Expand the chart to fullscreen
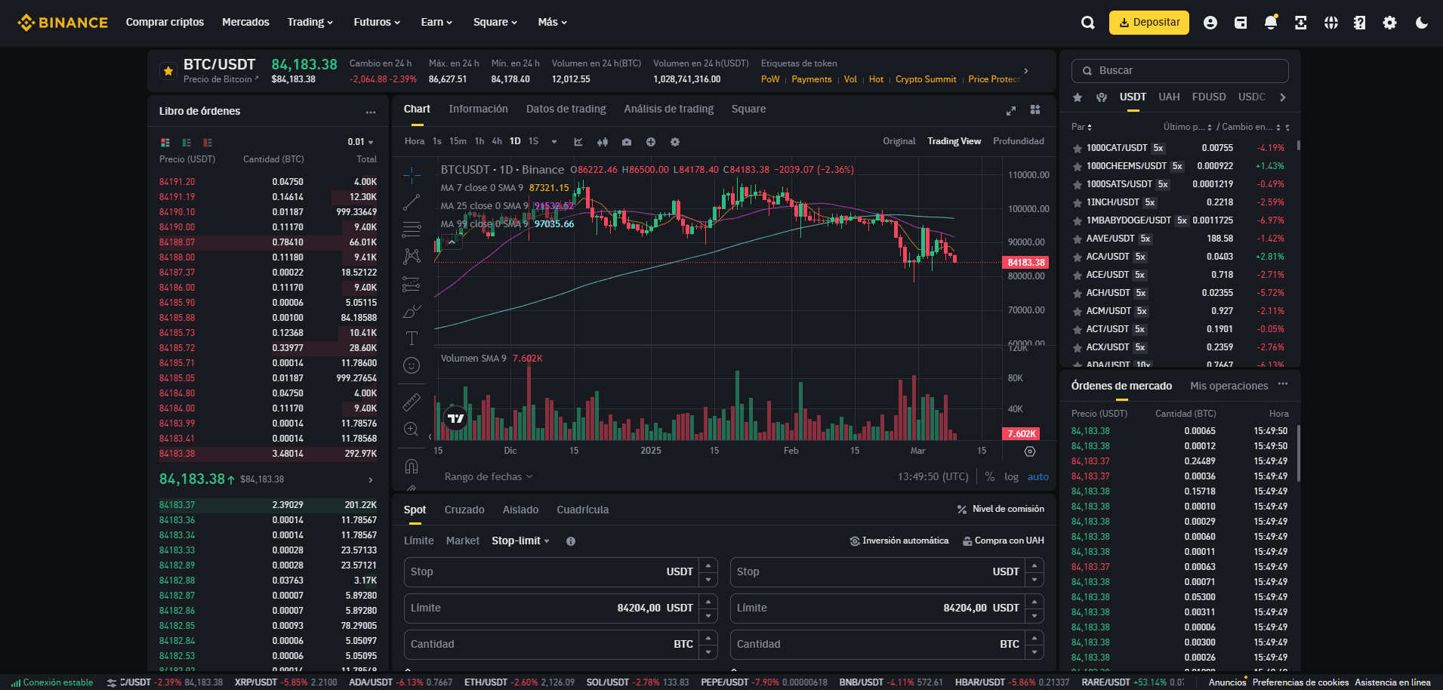Screen dimensions: 1443x690 click(1011, 110)
